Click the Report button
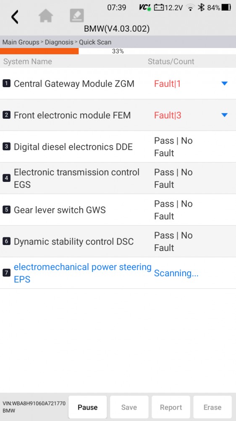Viewport: 236px width, 421px height. pyautogui.click(x=171, y=407)
